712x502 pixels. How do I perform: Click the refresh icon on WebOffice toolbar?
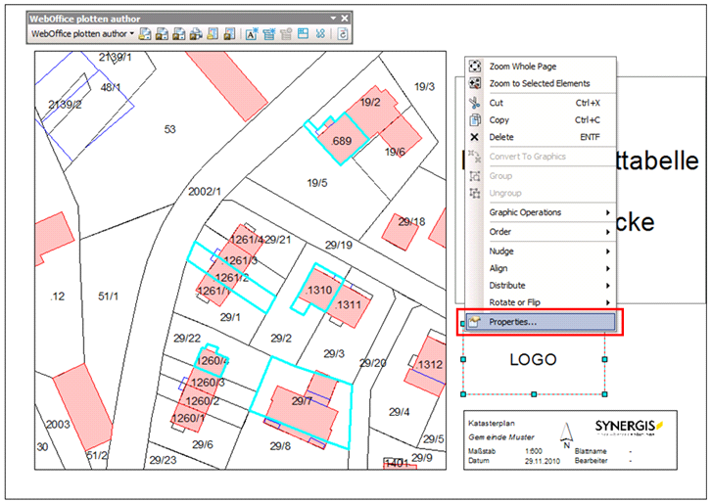click(344, 34)
